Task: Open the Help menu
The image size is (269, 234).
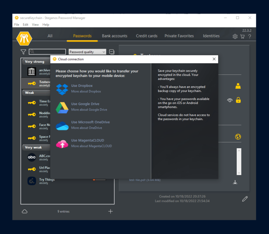Action: click(x=46, y=24)
